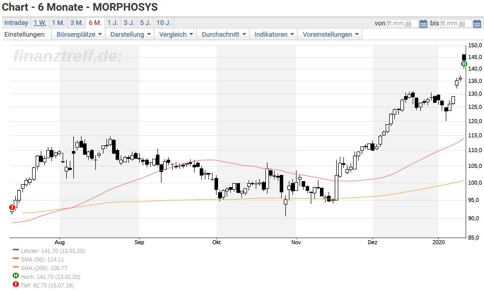
Task: Click the 'Tief: 92,70 (15.07.19)' legend text
Action: 47,285
